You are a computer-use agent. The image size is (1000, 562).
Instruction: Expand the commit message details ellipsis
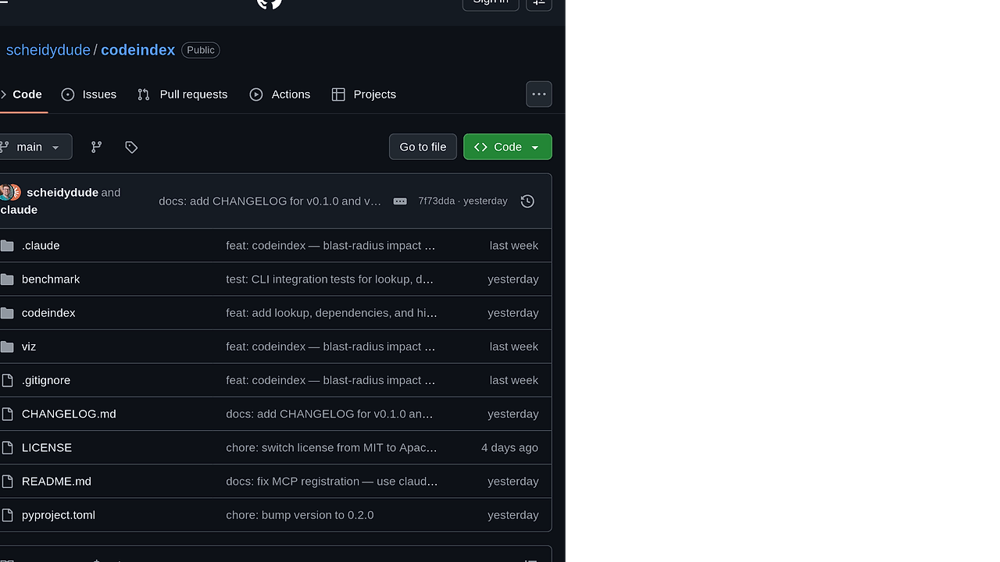click(400, 201)
